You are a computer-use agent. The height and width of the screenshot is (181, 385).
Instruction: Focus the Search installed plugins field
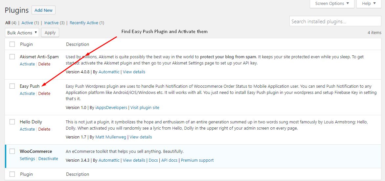point(335,21)
